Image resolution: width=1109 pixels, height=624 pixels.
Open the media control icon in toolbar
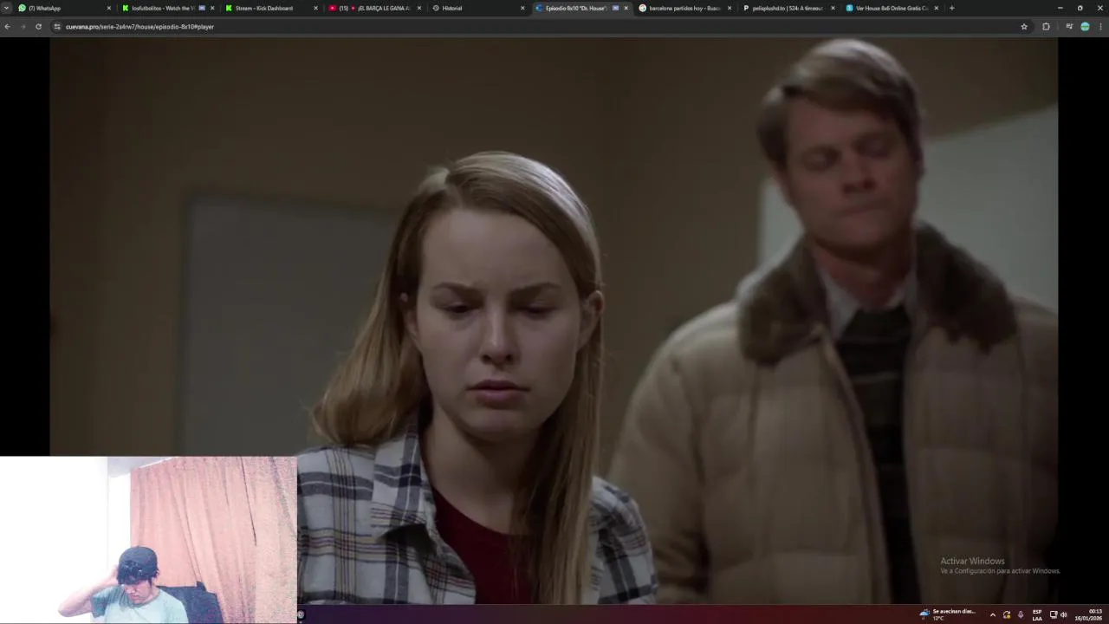[x=1069, y=27]
